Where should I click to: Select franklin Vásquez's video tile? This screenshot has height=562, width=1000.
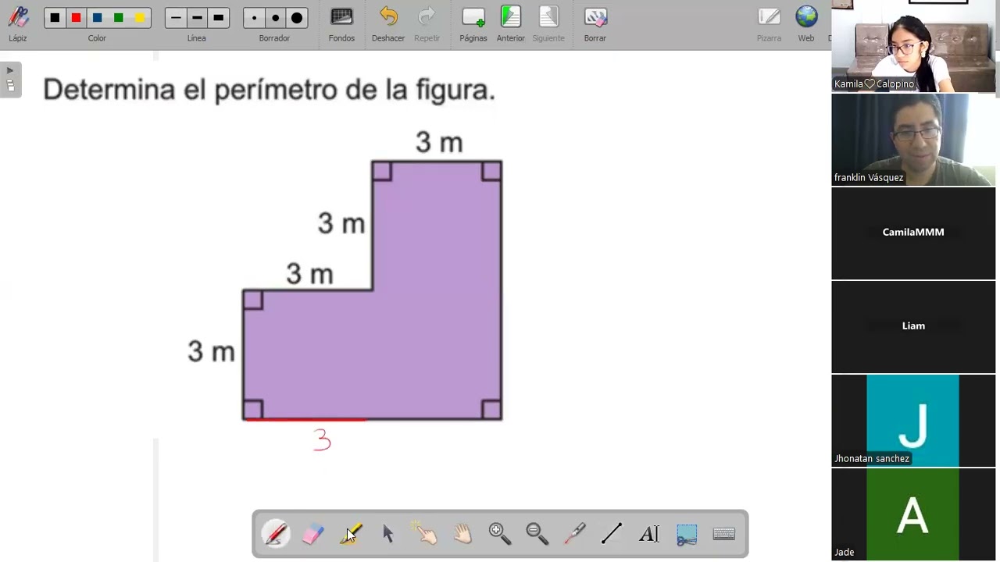coord(913,140)
